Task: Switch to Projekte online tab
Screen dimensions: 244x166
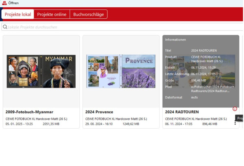Action: pos(52,14)
